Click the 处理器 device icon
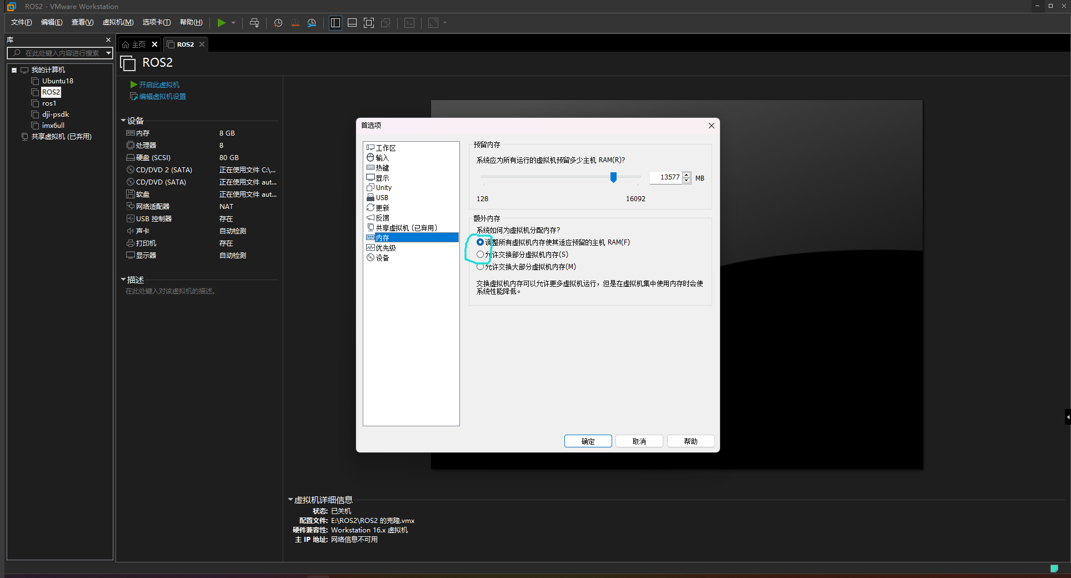 tap(131, 146)
